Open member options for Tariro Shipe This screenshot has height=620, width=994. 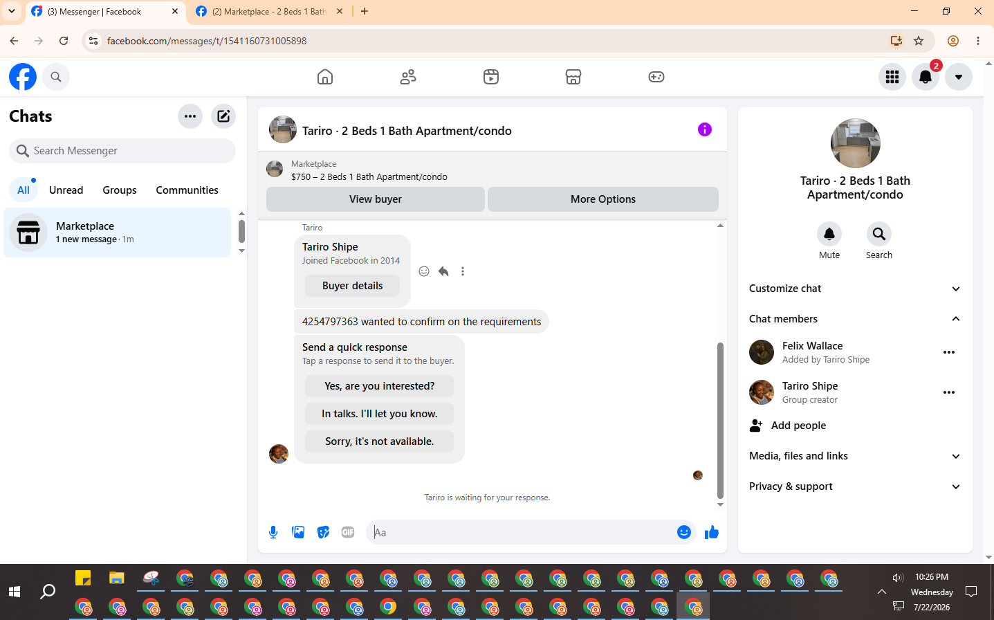click(x=949, y=392)
